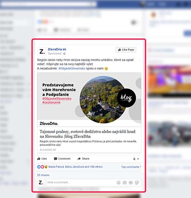This screenshot has height=198, width=191.
Task: Expand the Top comments sorting dropdown
Action: [x=131, y=167]
